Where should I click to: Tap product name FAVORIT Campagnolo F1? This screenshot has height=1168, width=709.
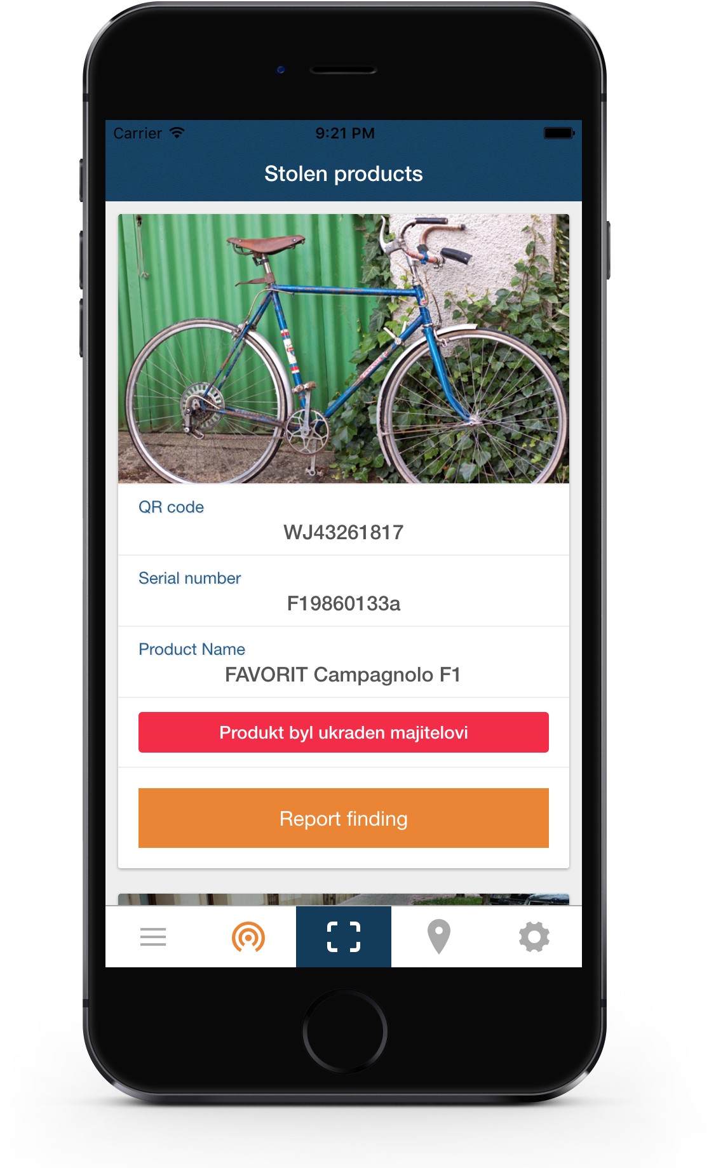click(343, 675)
